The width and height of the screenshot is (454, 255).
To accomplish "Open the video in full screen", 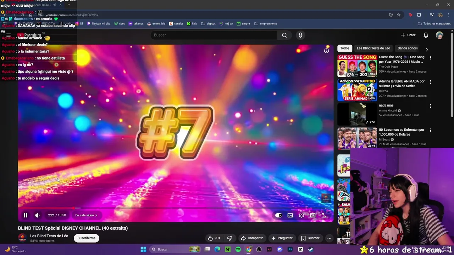I will click(324, 215).
